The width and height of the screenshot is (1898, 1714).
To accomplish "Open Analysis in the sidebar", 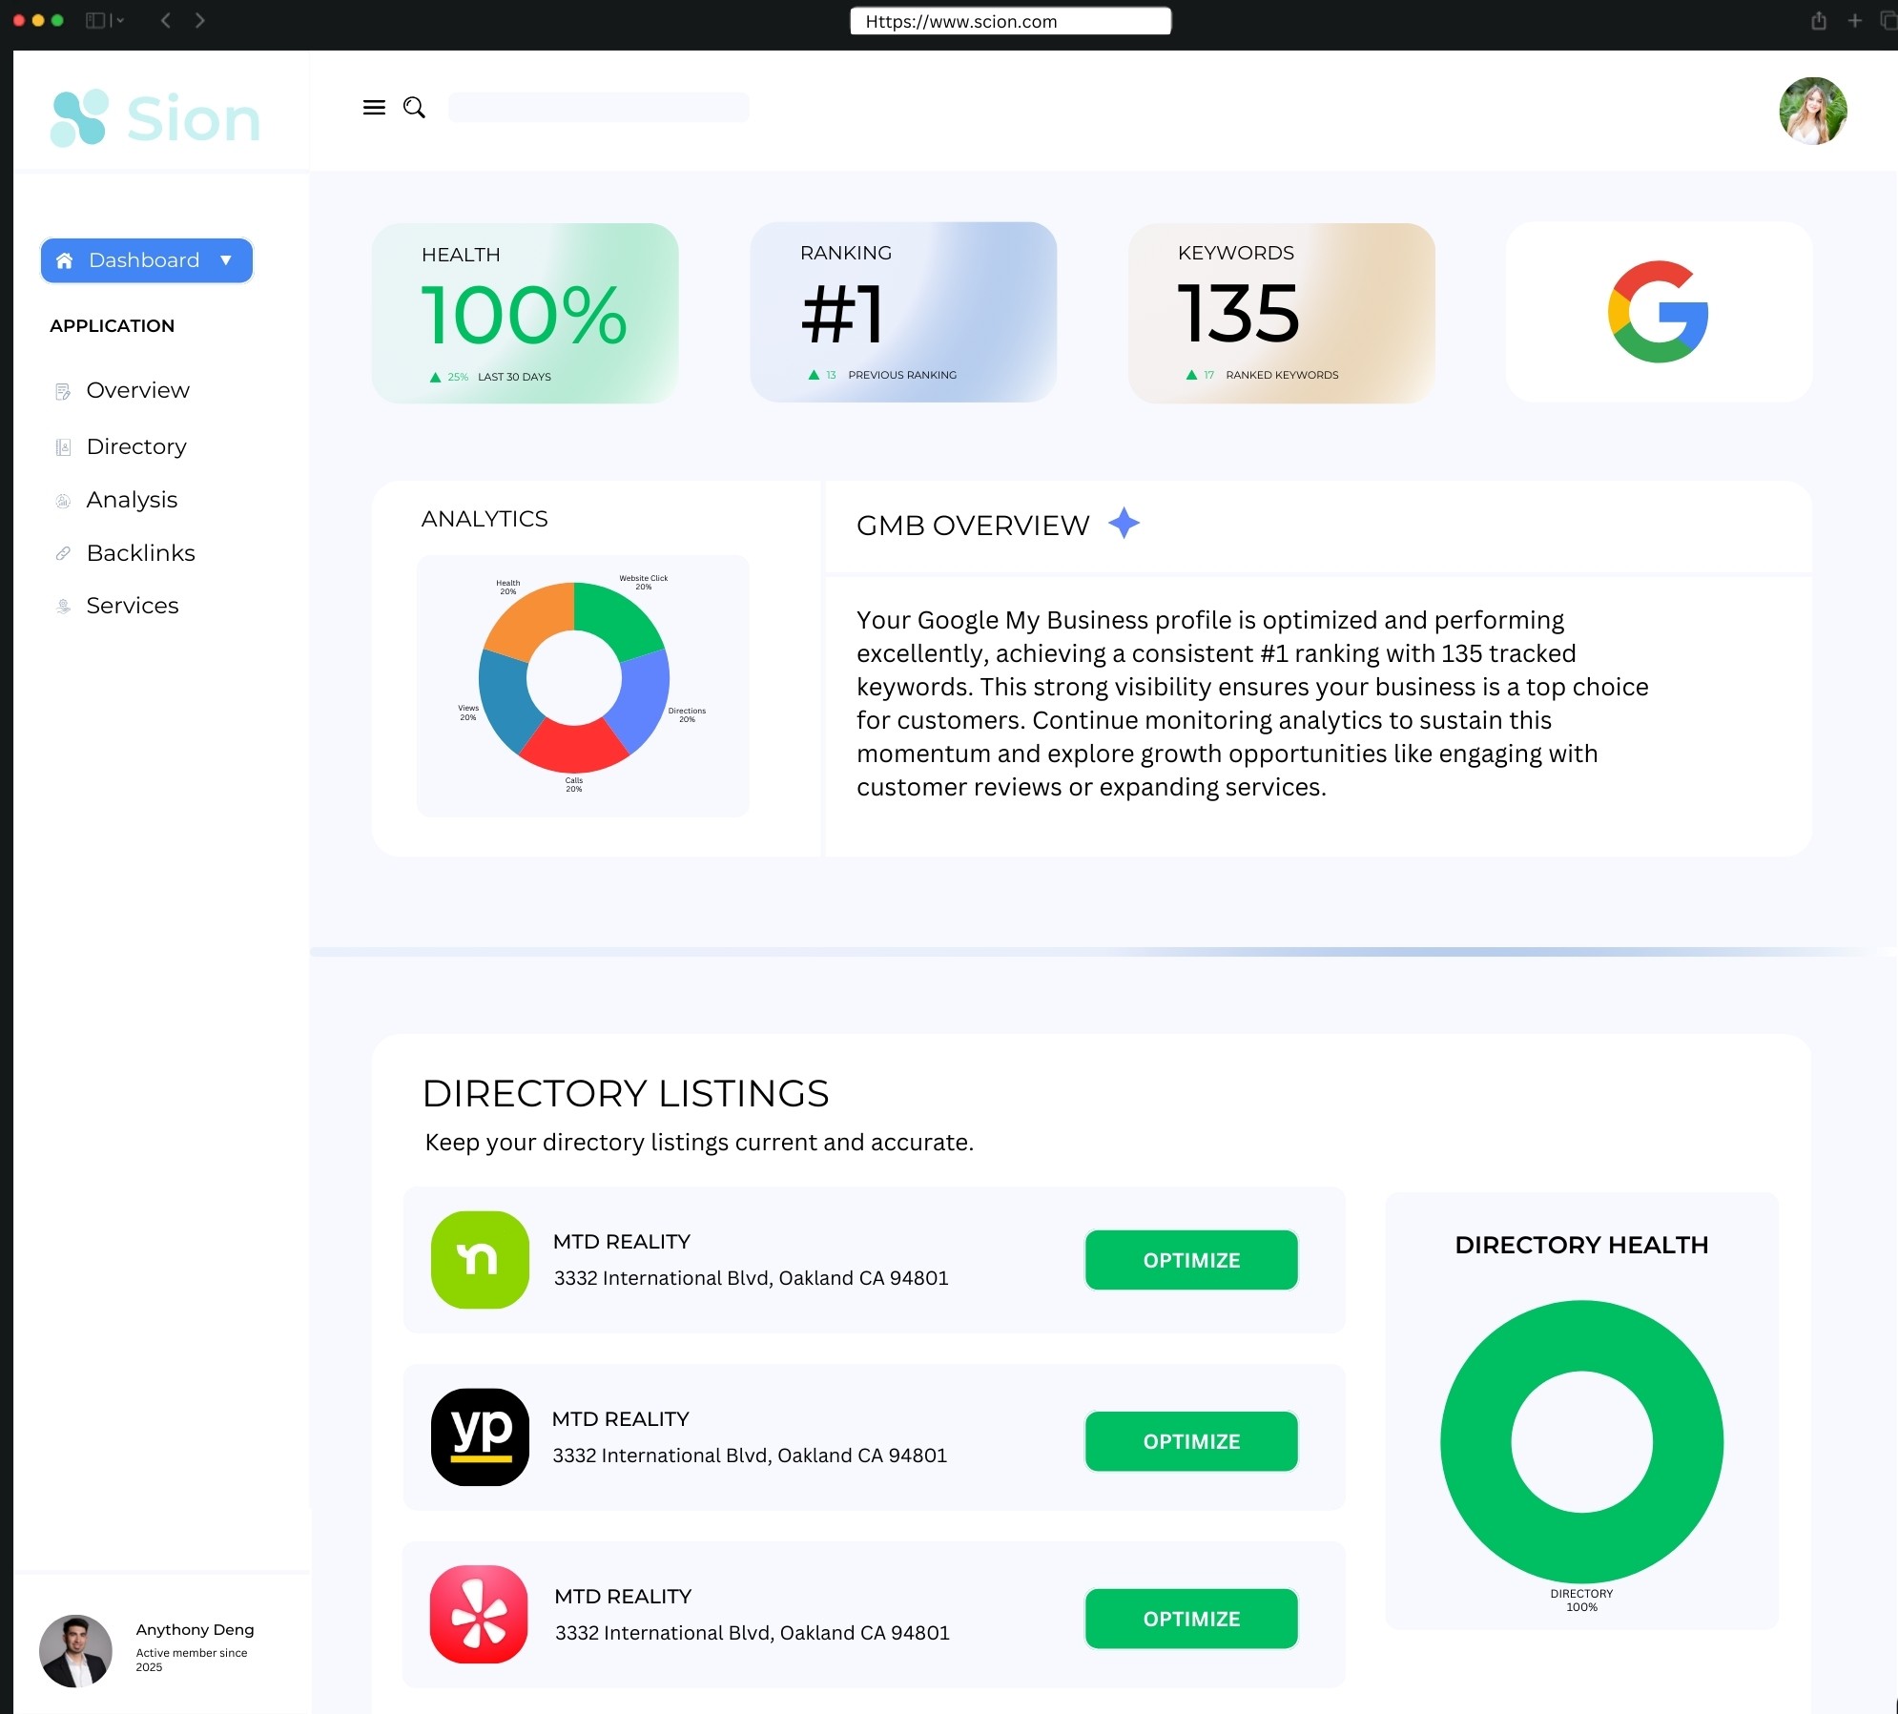I will click(x=132, y=500).
